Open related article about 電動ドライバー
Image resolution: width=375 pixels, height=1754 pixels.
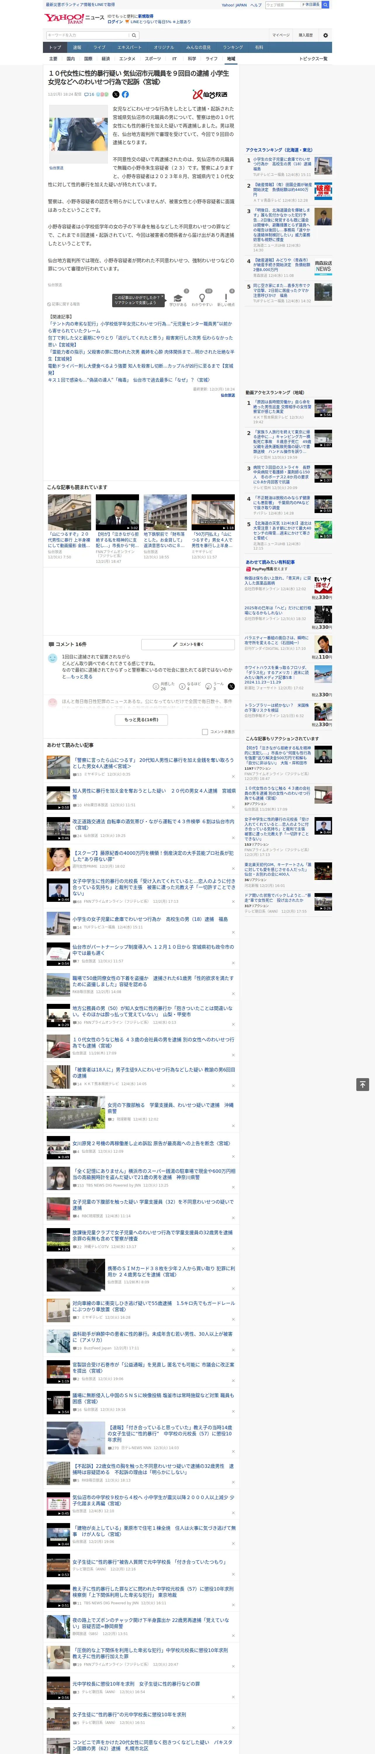click(141, 370)
